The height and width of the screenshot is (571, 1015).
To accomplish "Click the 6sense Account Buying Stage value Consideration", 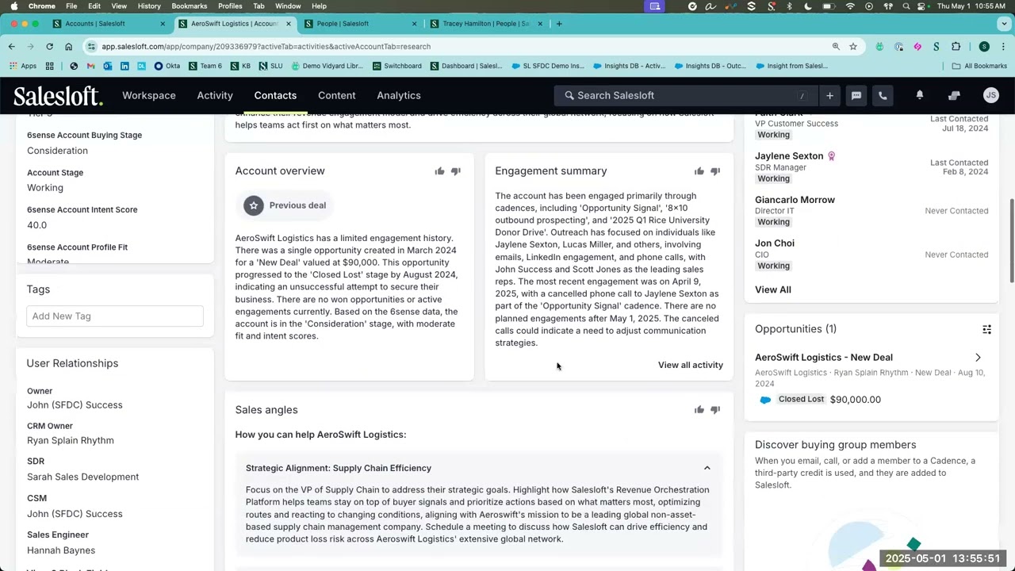I will coord(57,151).
